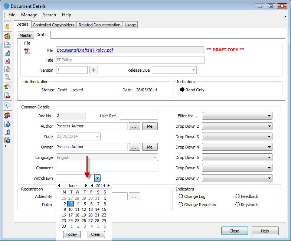Image resolution: width=291 pixels, height=241 pixels.
Task: Click the Today button in calendar
Action: tap(71, 234)
